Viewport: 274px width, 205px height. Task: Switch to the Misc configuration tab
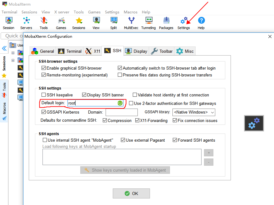(185, 51)
